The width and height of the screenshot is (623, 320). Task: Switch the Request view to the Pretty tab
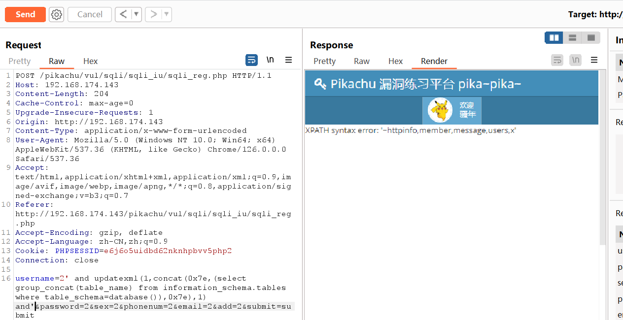(x=20, y=61)
